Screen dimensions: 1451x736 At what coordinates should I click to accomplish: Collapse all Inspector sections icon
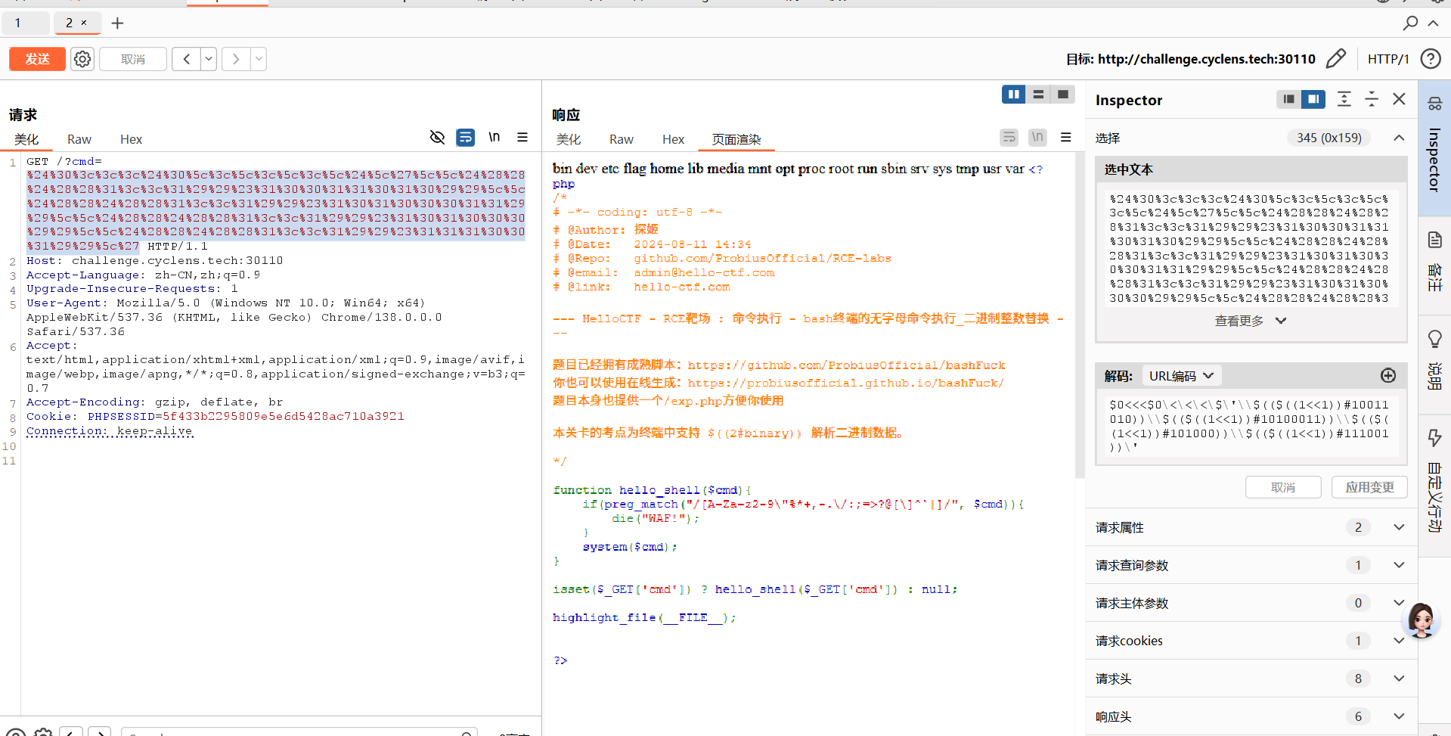1372,99
